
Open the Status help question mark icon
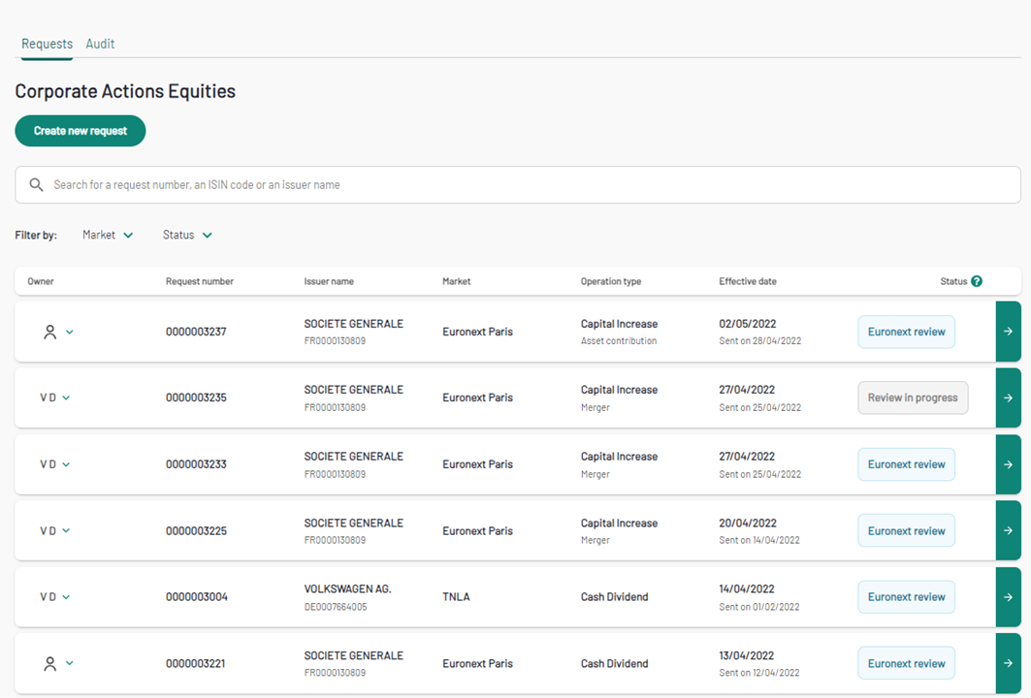tap(977, 281)
